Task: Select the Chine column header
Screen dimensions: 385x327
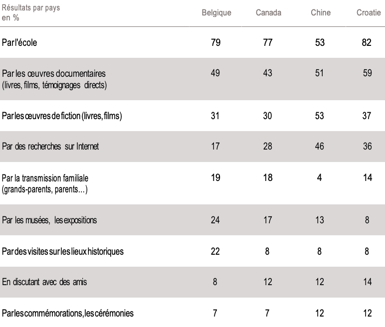Action: [x=320, y=13]
